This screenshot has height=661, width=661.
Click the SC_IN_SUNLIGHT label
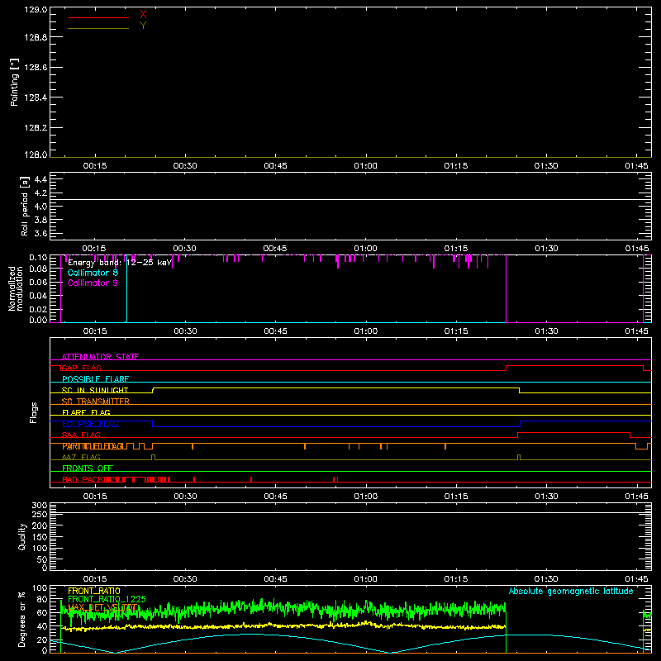(x=95, y=390)
